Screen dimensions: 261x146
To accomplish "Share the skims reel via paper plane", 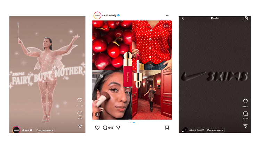I will (x=80, y=126).
